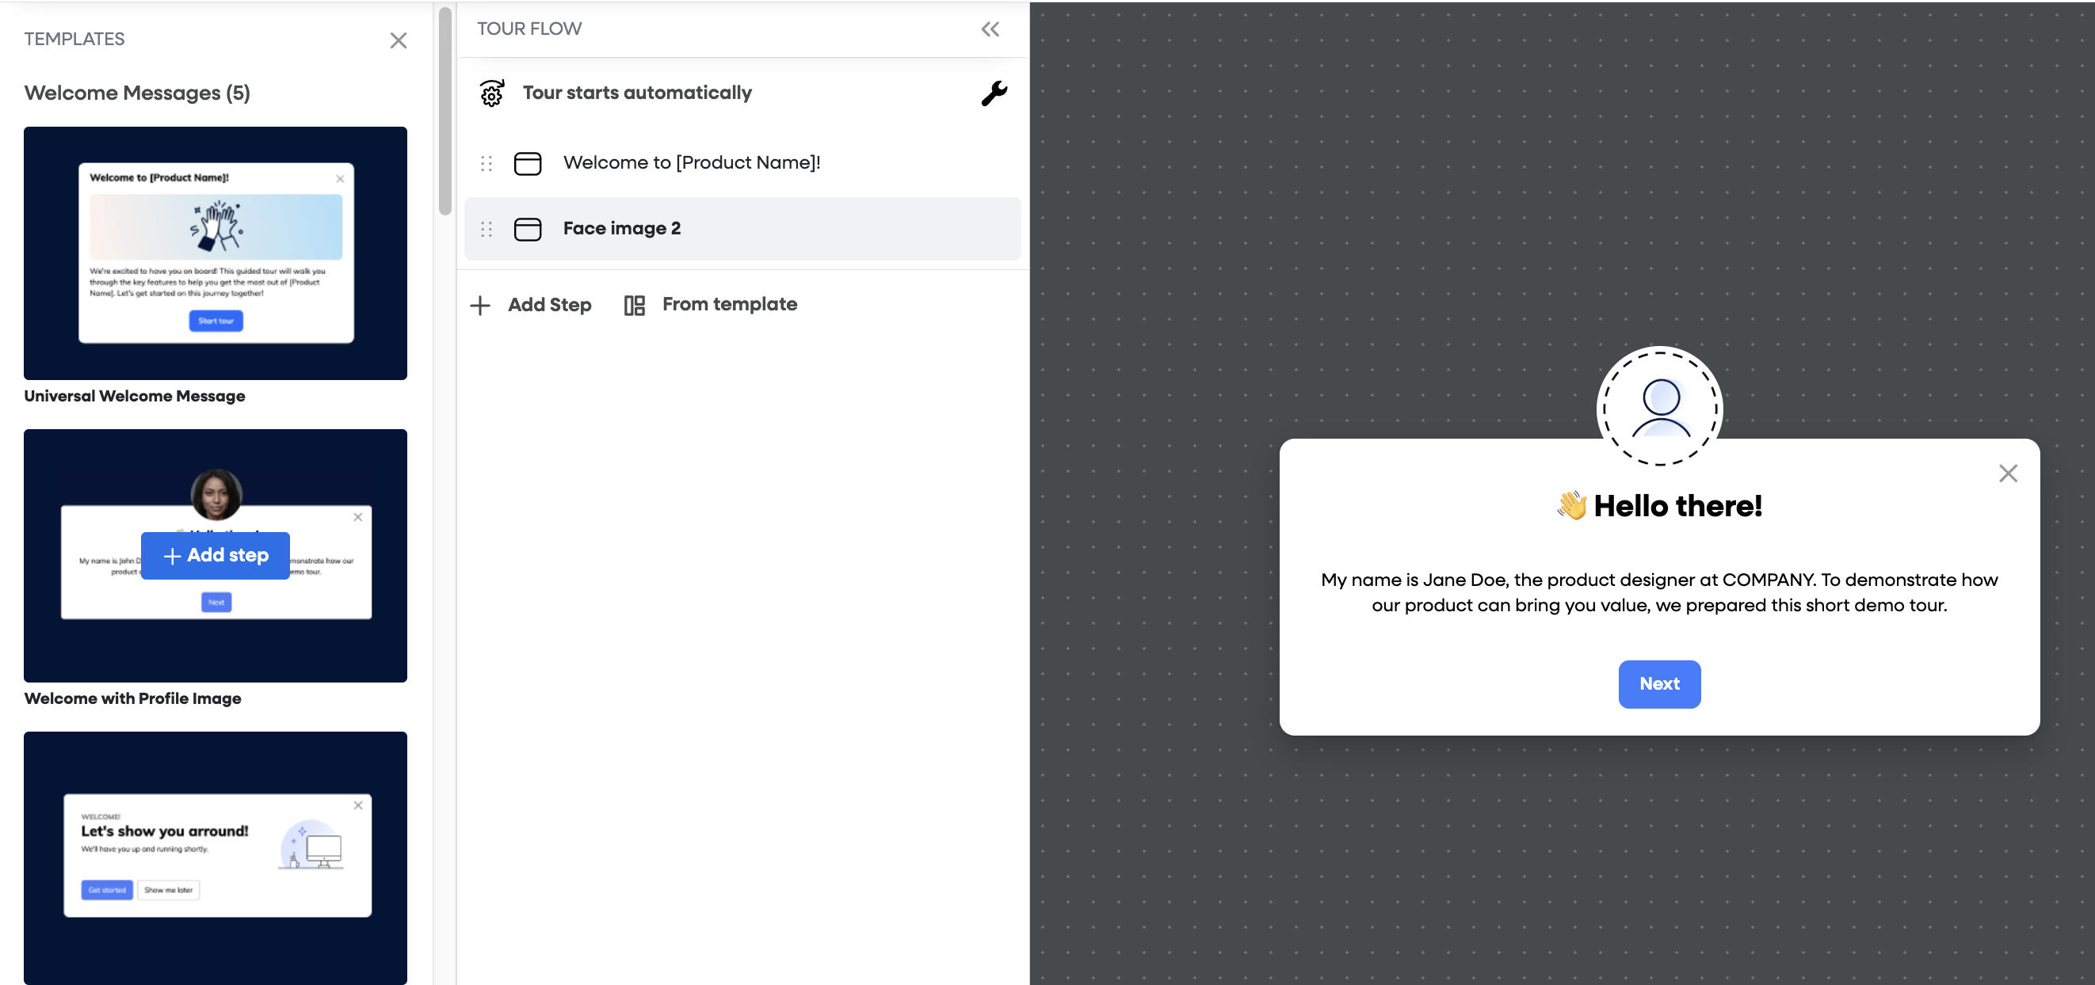Click modal icon beside Face image 2
Viewport: 2095px width, 985px height.
click(x=527, y=229)
